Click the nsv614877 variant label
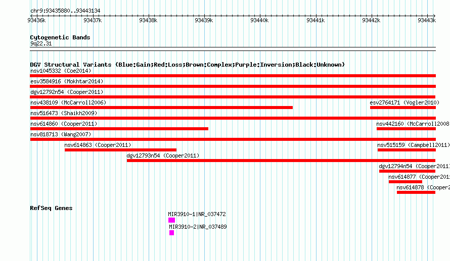This screenshot has height=261, width=450. 419,177
